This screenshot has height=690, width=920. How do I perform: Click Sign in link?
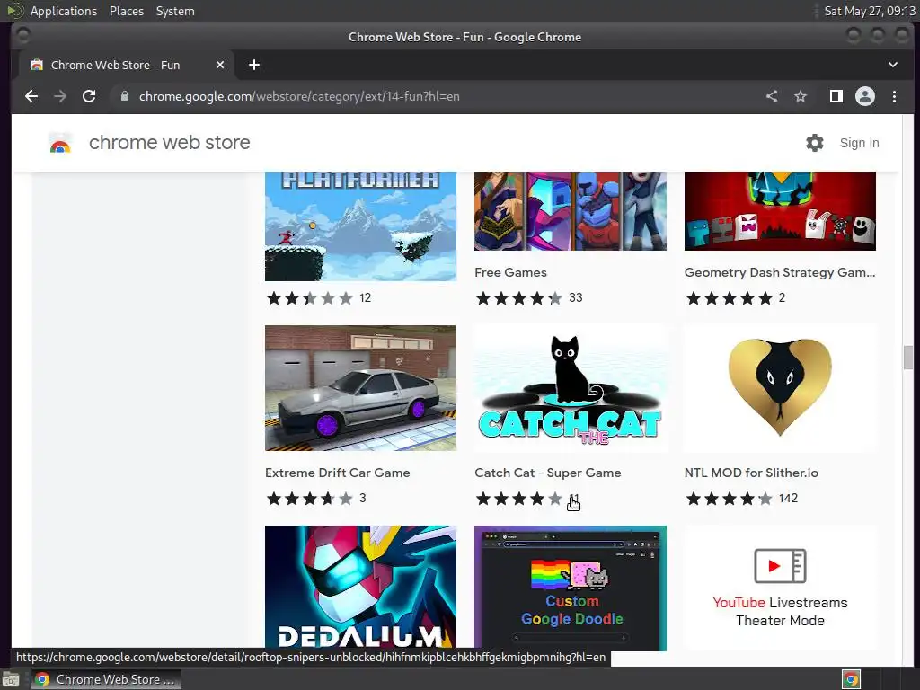coord(859,143)
